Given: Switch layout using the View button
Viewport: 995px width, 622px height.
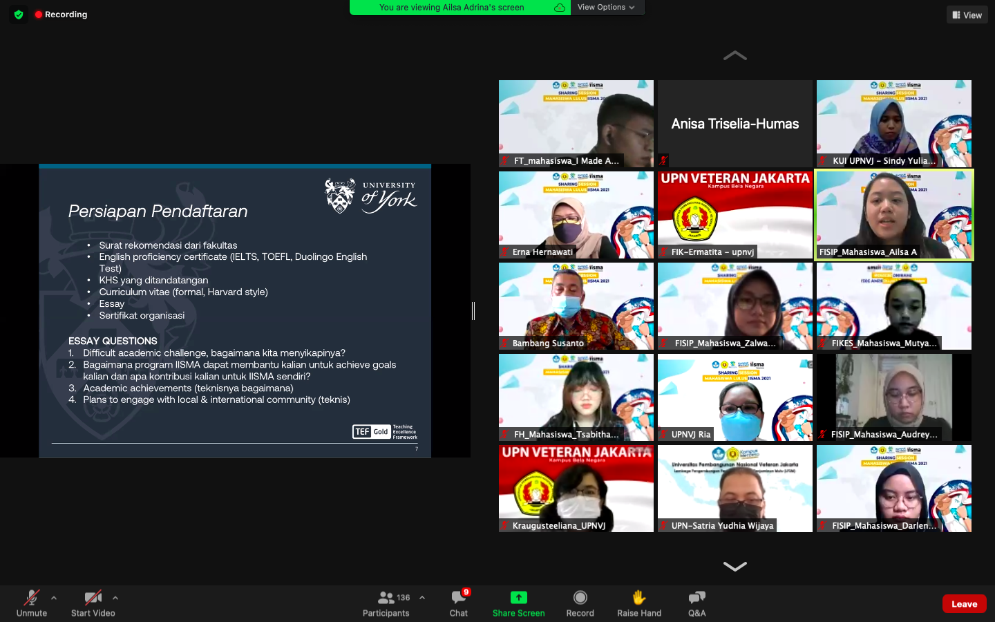Looking at the screenshot, I should tap(967, 15).
